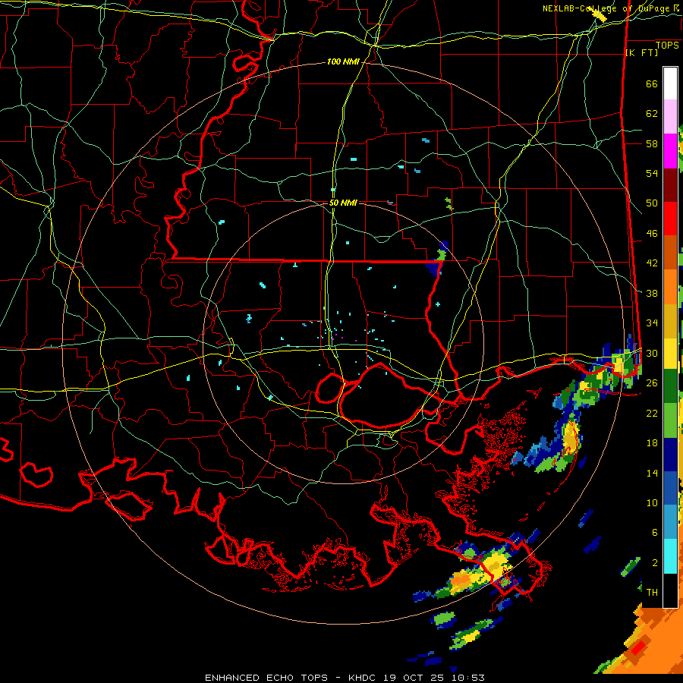Click the white color band of the legend
The height and width of the screenshot is (683, 683).
(670, 83)
